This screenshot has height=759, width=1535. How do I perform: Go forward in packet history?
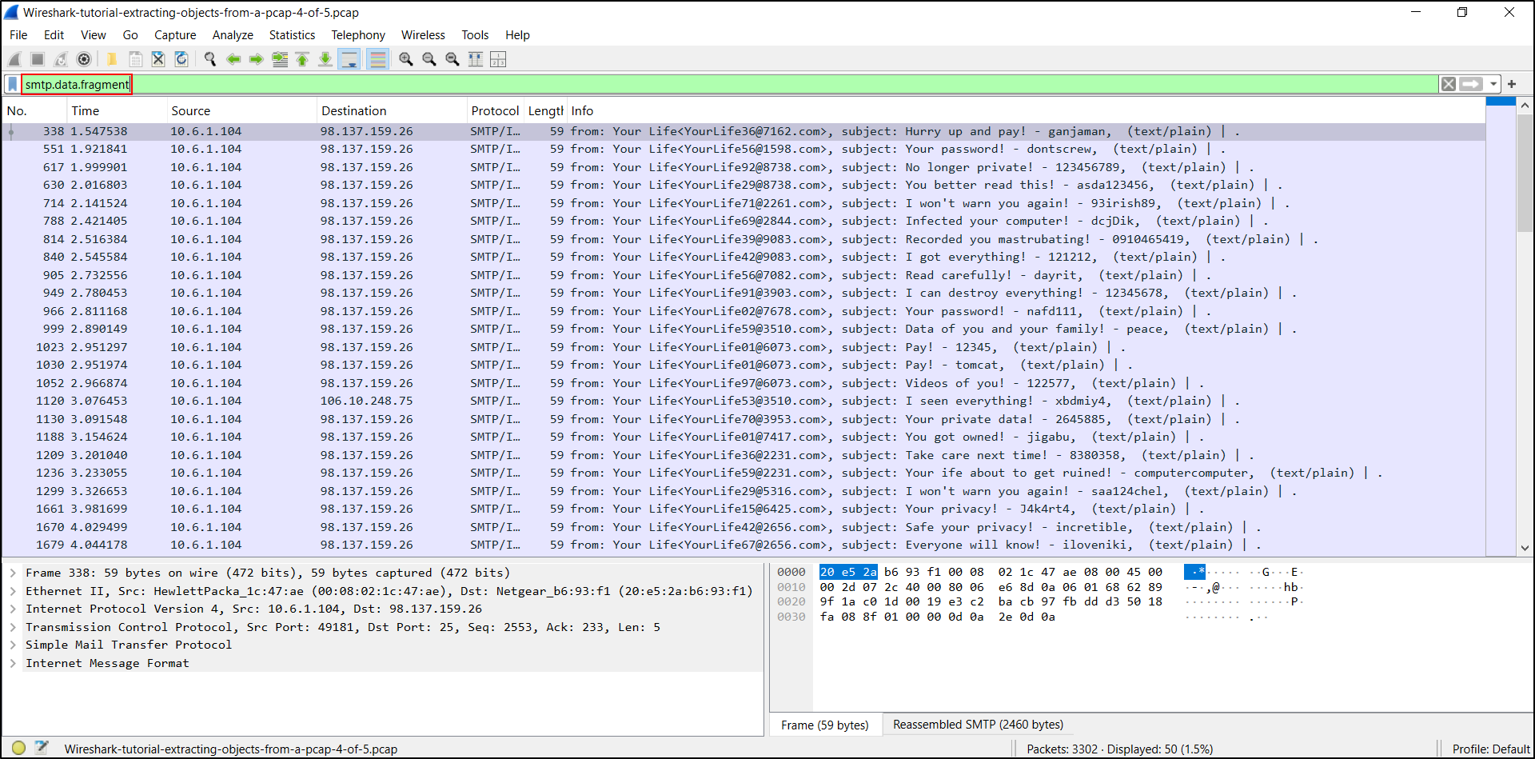[x=256, y=59]
